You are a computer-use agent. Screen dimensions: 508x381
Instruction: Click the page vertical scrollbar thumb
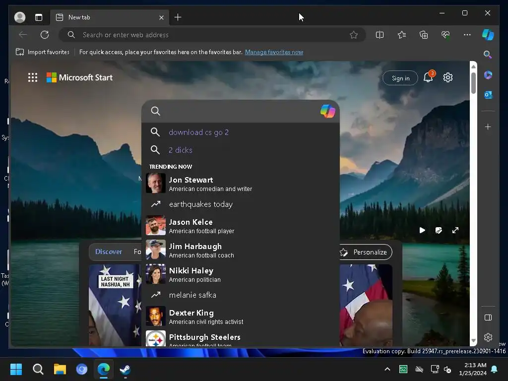pyautogui.click(x=473, y=83)
